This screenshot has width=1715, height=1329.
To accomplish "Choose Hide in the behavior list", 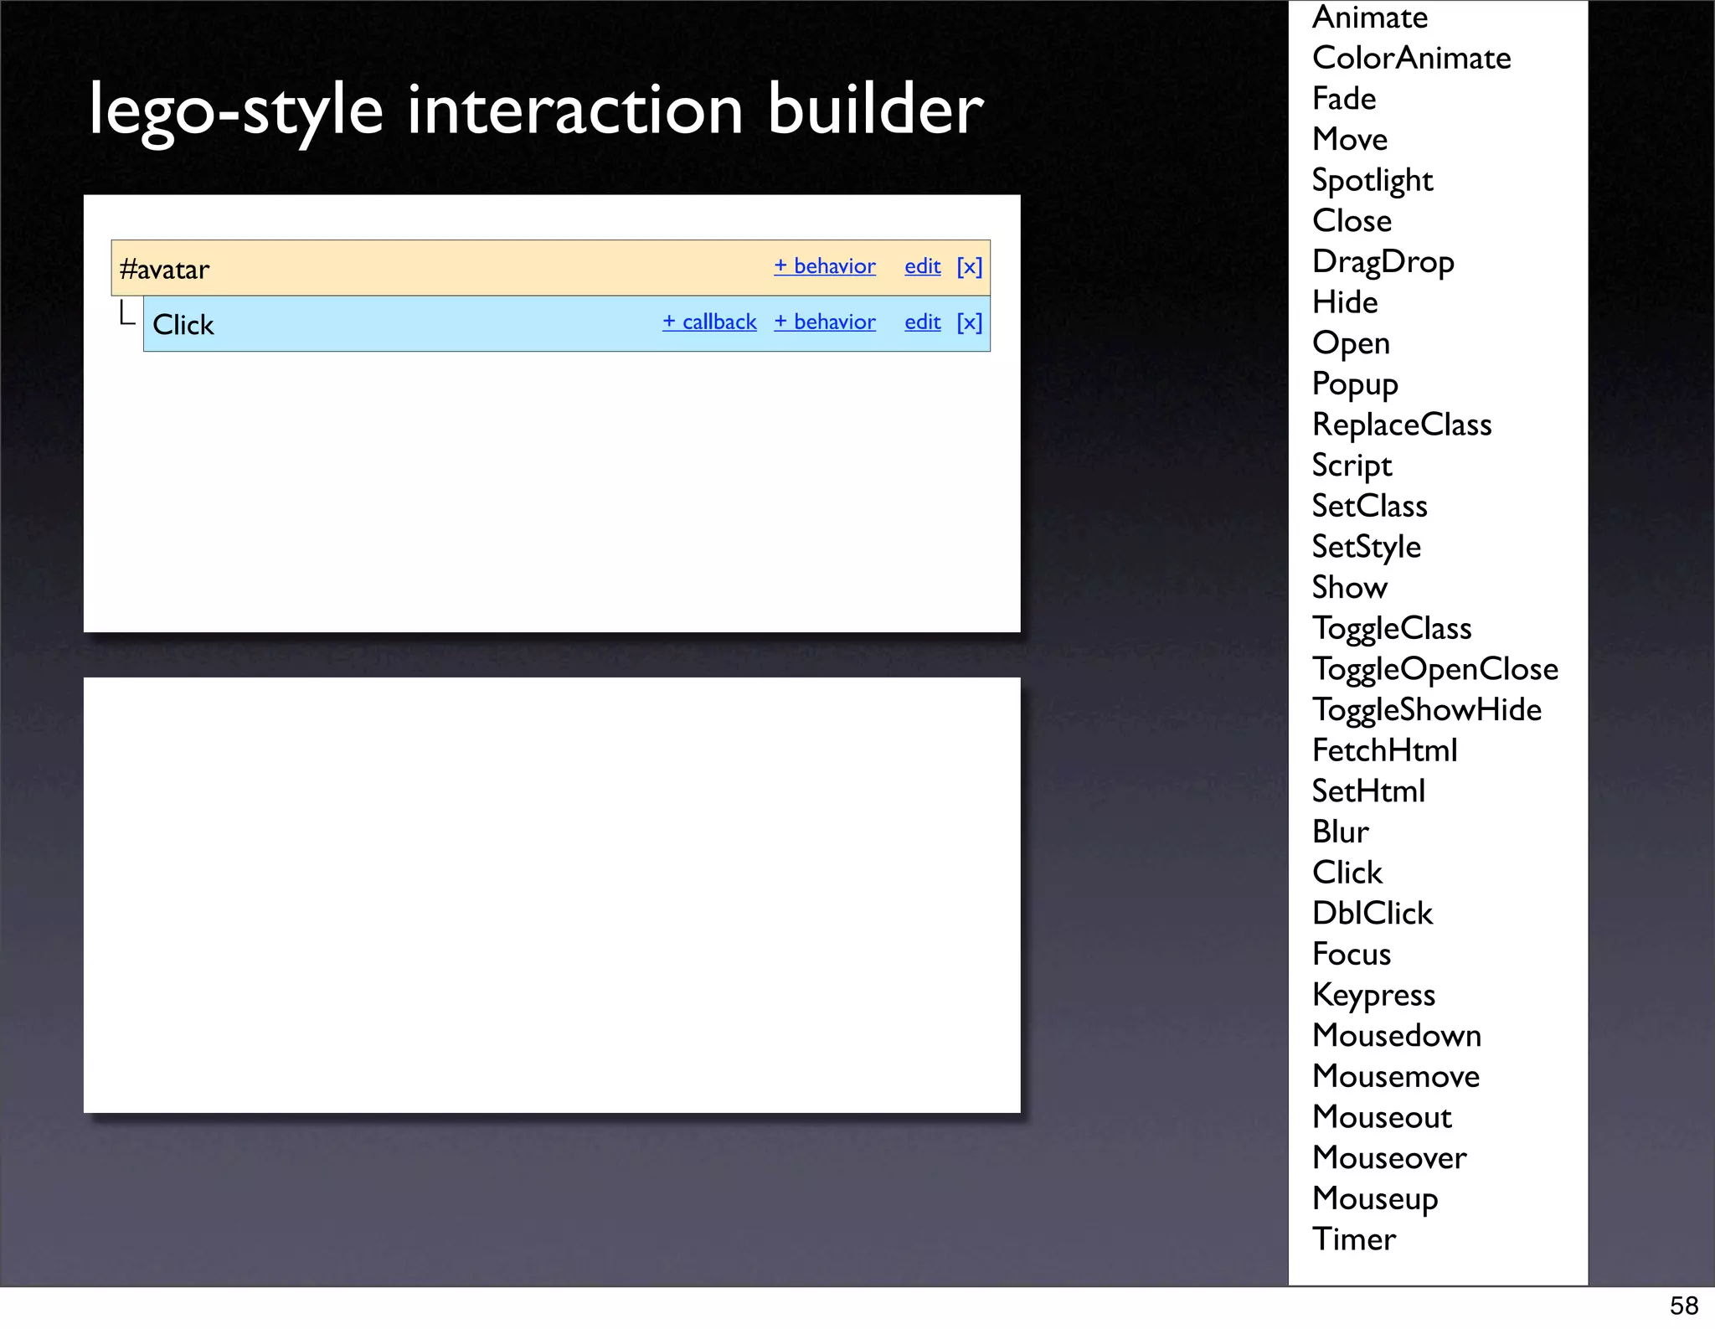I will pyautogui.click(x=1345, y=302).
